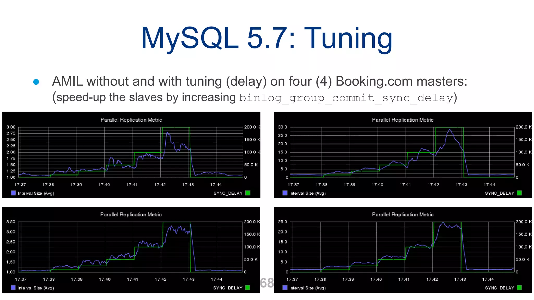Click the 50.0 K right-axis label, top-right chart
This screenshot has width=534, height=300.
click(x=523, y=165)
